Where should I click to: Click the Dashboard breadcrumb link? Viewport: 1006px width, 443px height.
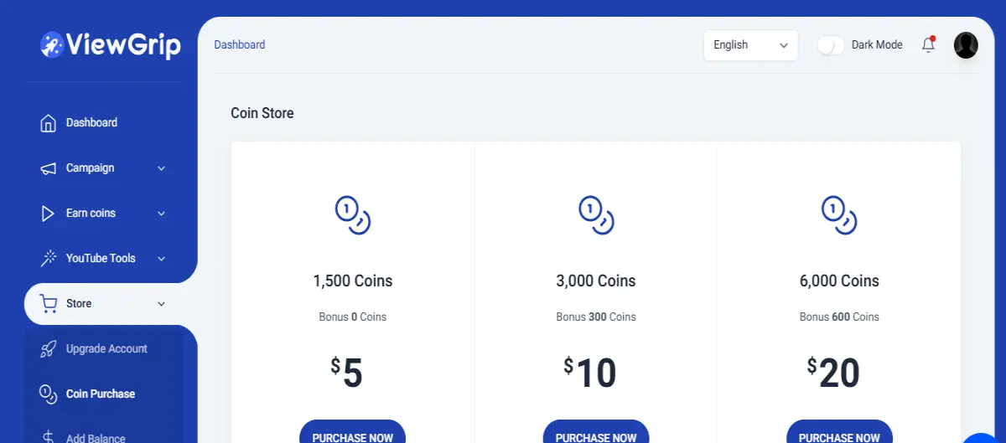coord(240,45)
